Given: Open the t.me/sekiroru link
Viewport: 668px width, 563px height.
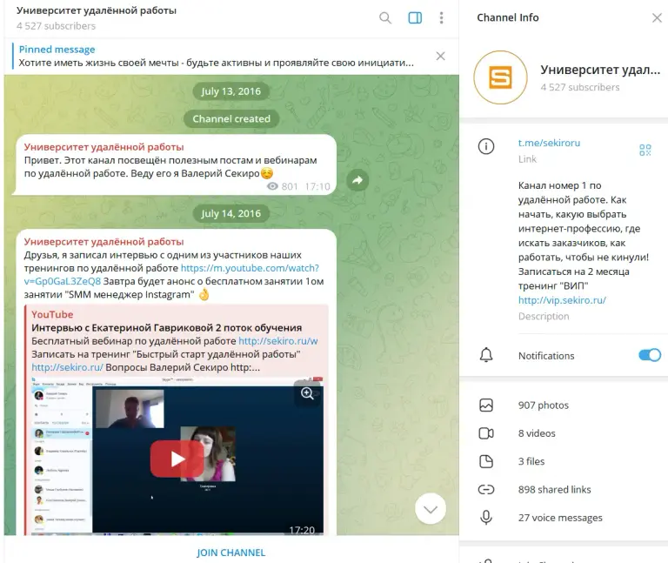Looking at the screenshot, I should point(549,143).
